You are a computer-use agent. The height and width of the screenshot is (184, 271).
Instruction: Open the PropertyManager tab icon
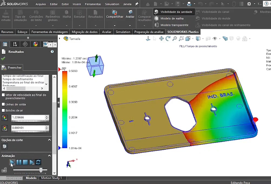15,44
